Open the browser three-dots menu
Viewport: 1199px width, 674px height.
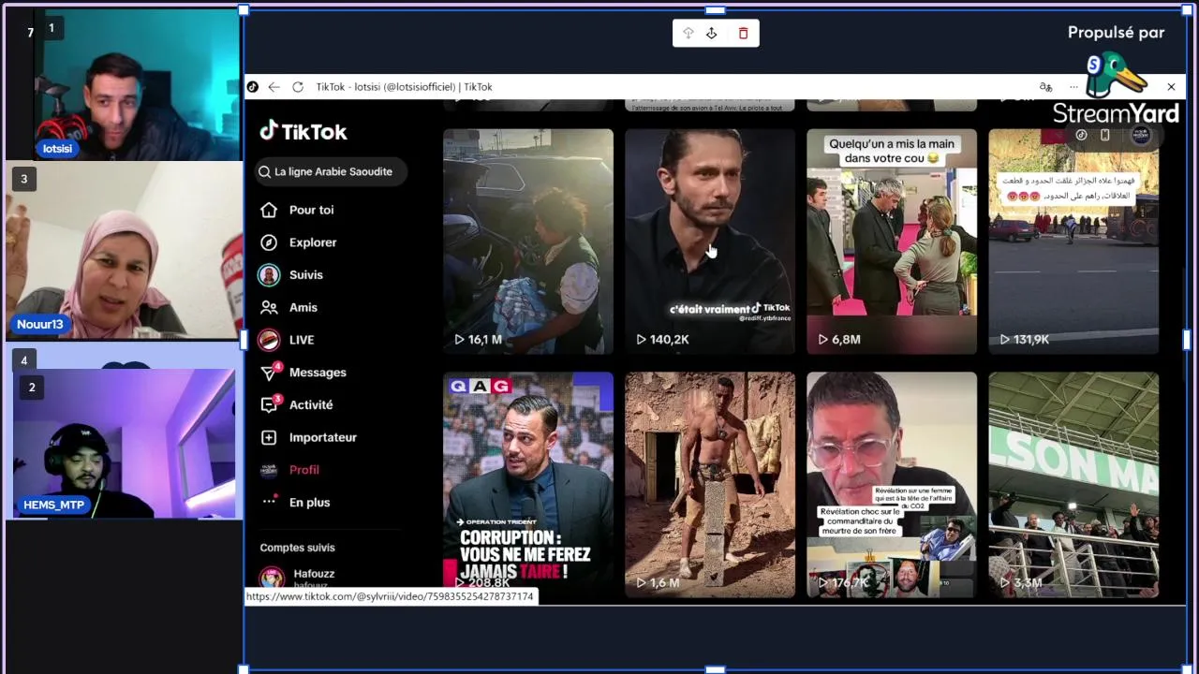1073,87
